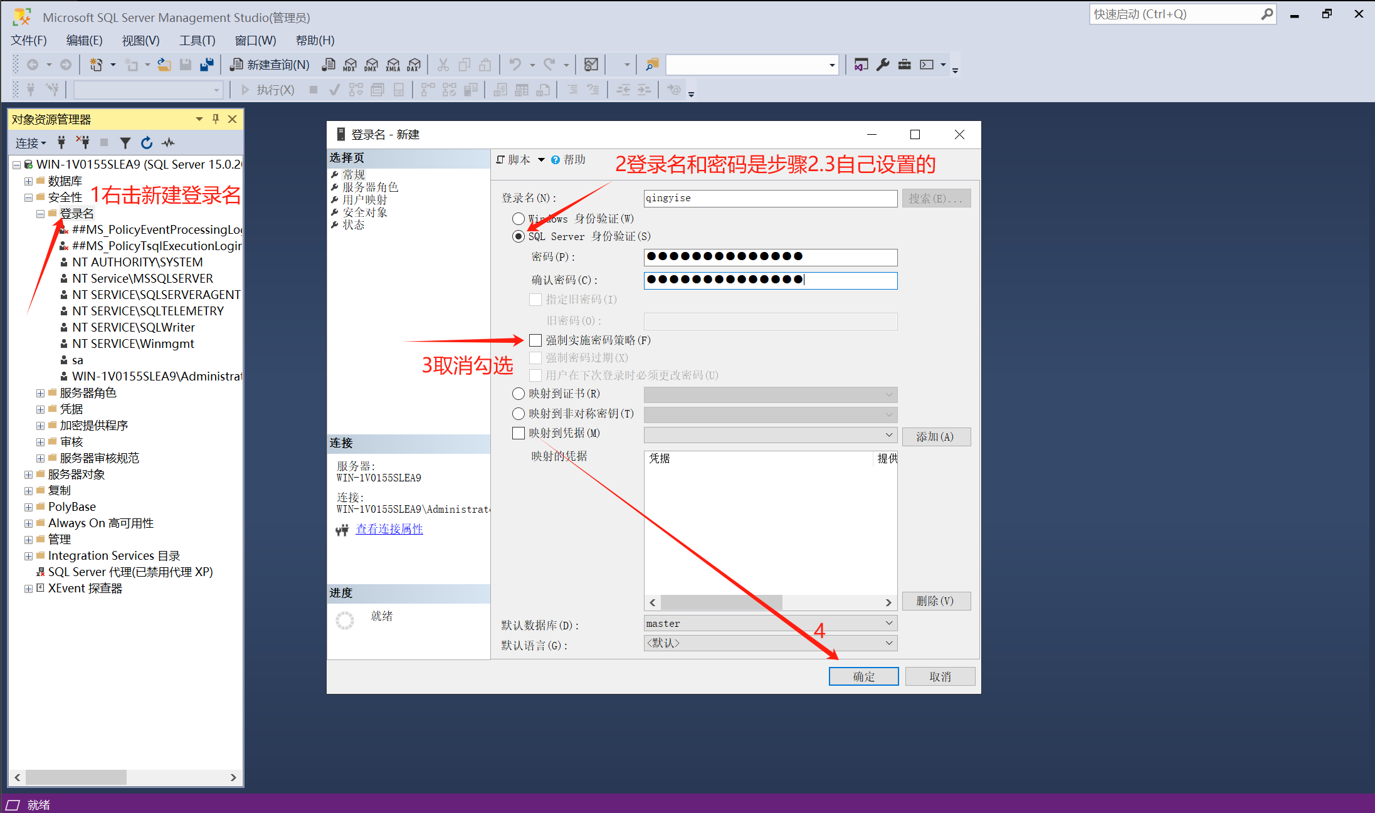Click the 确定 button

click(x=863, y=676)
